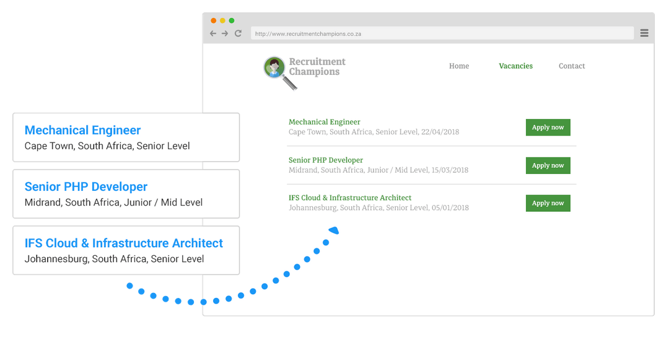
Task: Open the Mechanical Engineer vacancy link
Action: 324,121
